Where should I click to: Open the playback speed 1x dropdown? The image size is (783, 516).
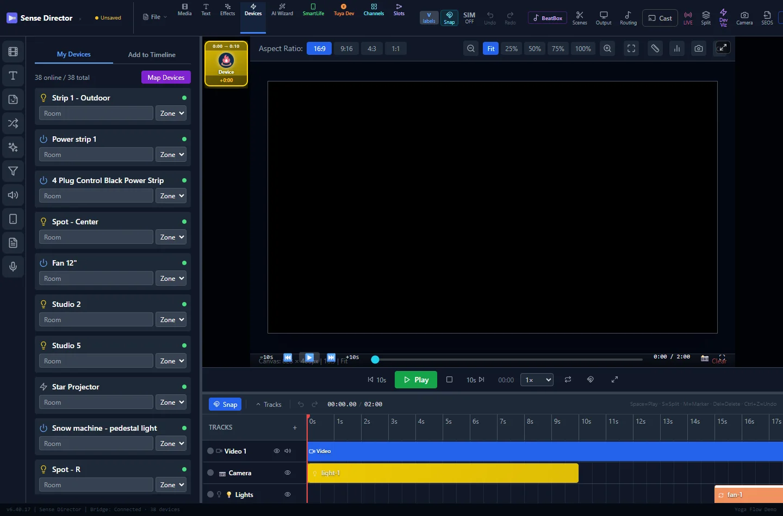click(x=537, y=380)
